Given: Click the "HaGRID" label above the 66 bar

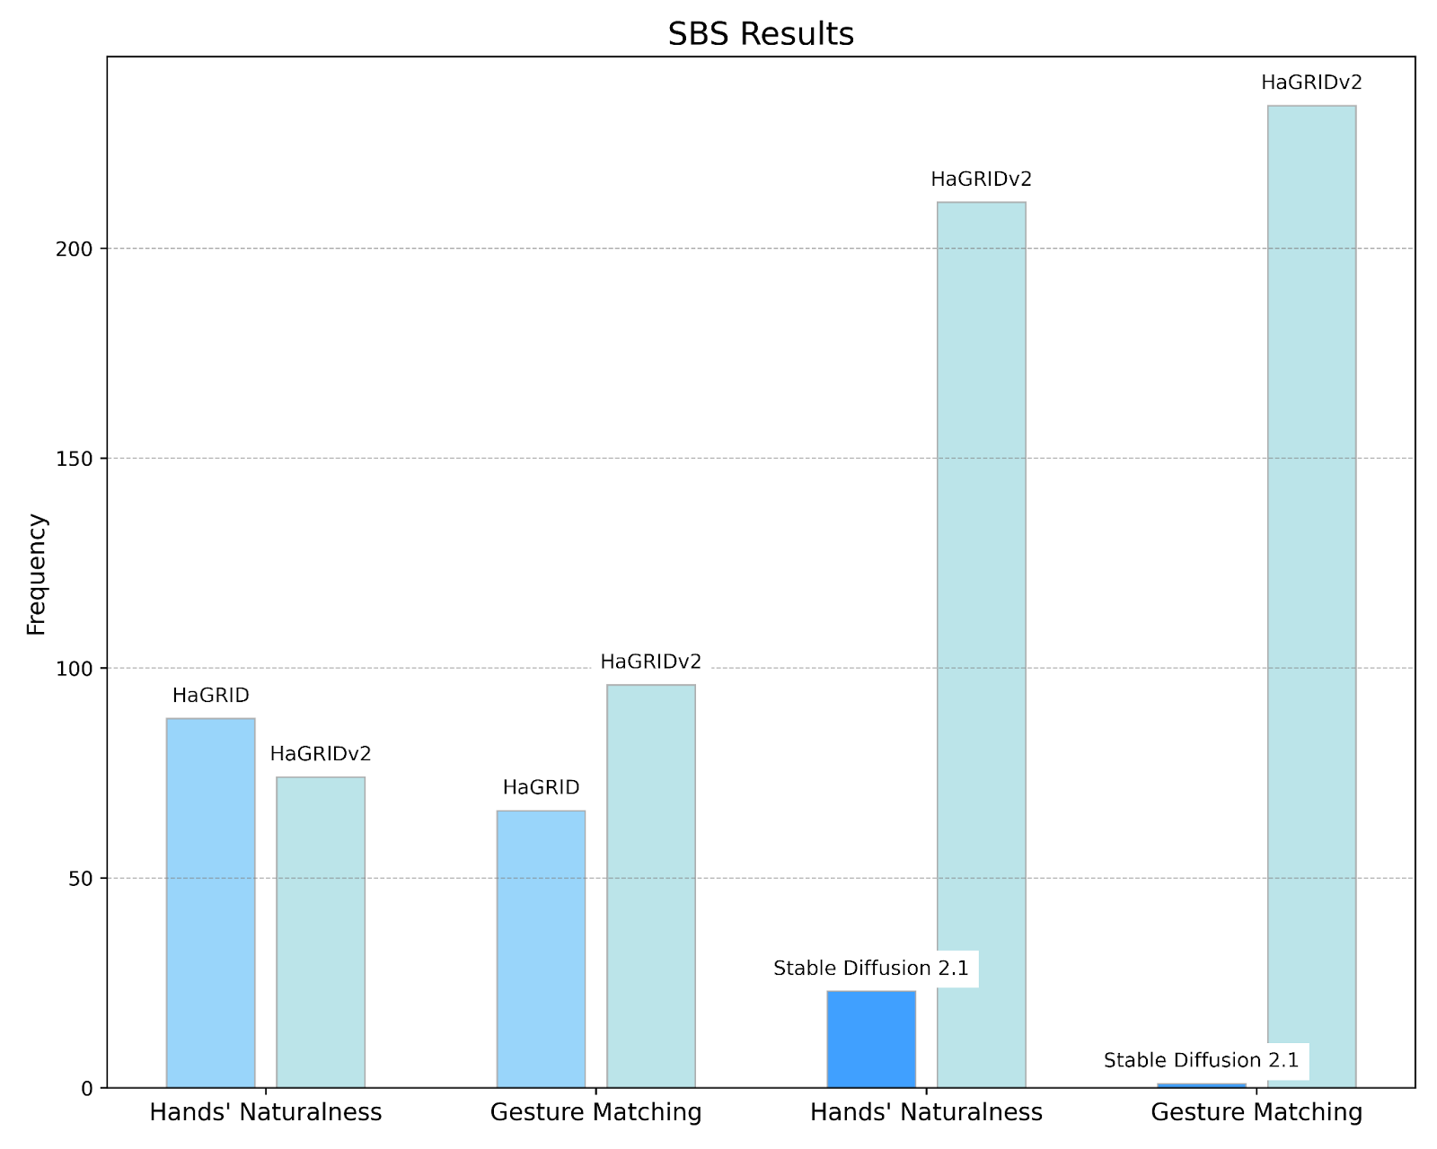Looking at the screenshot, I should 542,787.
